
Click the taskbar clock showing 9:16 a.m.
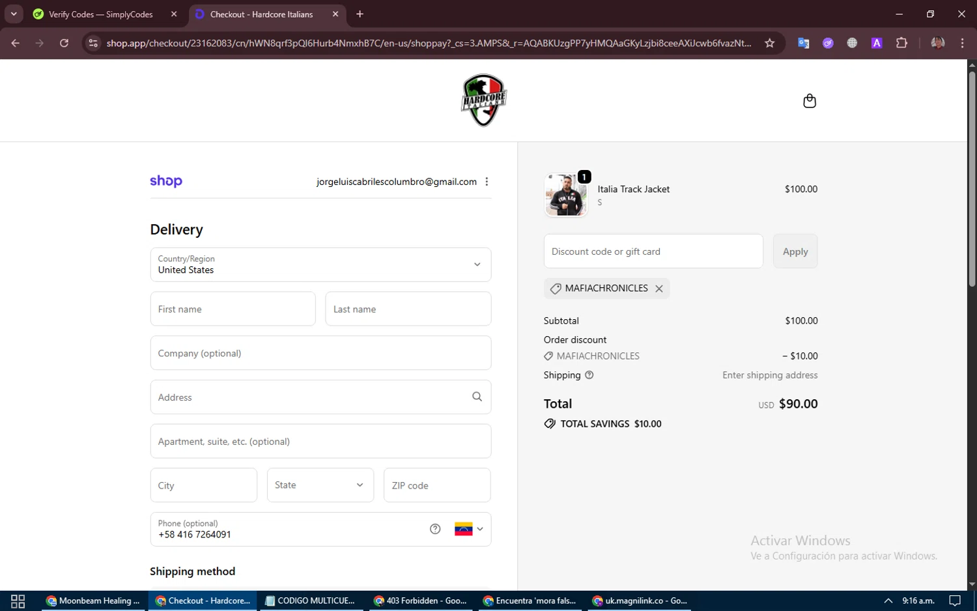pos(918,601)
